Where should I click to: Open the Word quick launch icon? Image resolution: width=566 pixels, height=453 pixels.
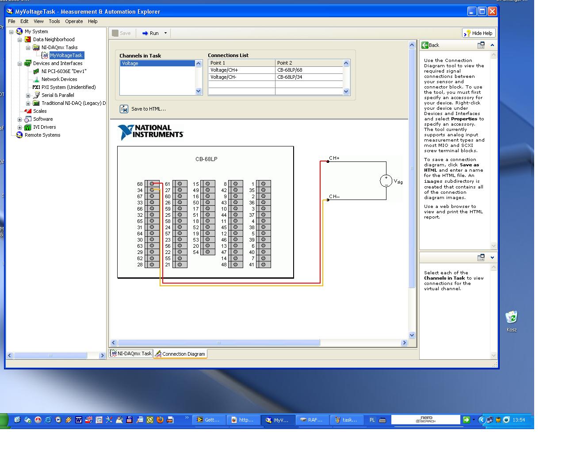point(79,420)
